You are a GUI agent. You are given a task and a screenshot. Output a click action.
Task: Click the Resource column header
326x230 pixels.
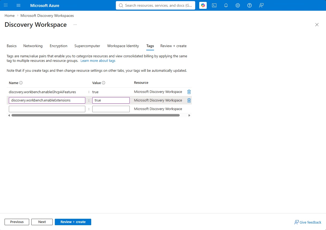coord(141,83)
